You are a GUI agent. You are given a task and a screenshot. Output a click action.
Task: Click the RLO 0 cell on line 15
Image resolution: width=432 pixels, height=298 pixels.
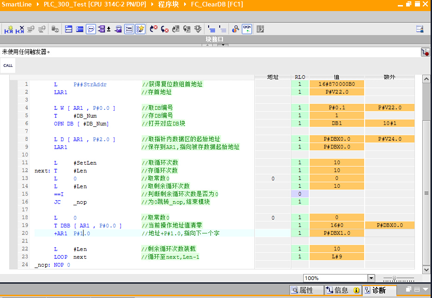click(300, 194)
